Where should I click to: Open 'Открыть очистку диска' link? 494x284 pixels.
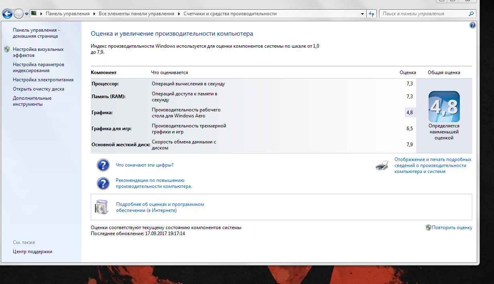[x=39, y=89]
